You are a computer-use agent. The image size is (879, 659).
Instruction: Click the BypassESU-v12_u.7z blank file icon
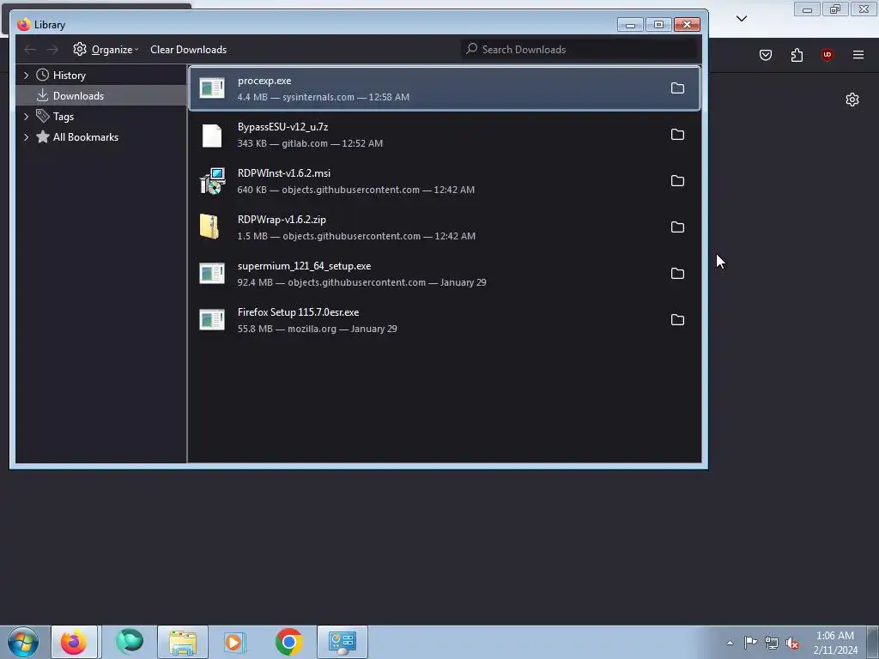tap(212, 135)
